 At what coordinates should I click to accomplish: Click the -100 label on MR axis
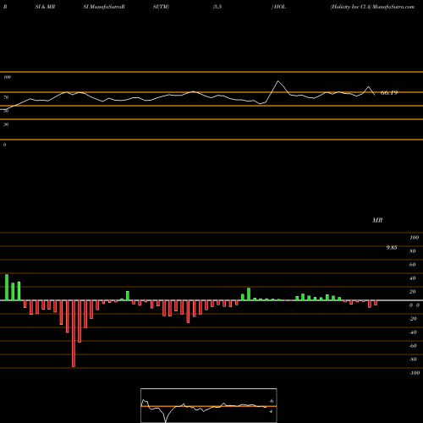tap(414, 373)
